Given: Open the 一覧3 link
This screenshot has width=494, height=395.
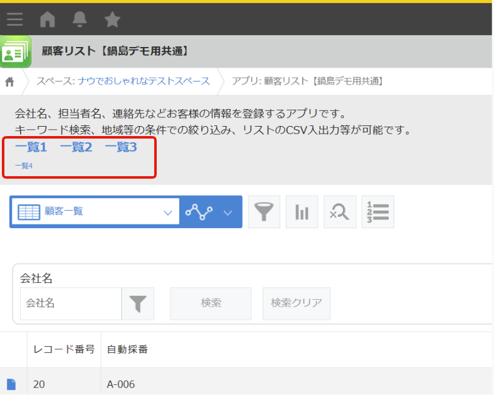Looking at the screenshot, I should point(120,147).
